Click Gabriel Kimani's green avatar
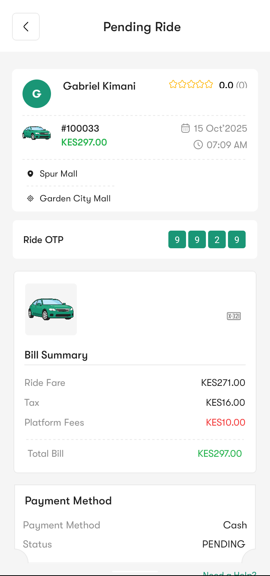 click(37, 94)
